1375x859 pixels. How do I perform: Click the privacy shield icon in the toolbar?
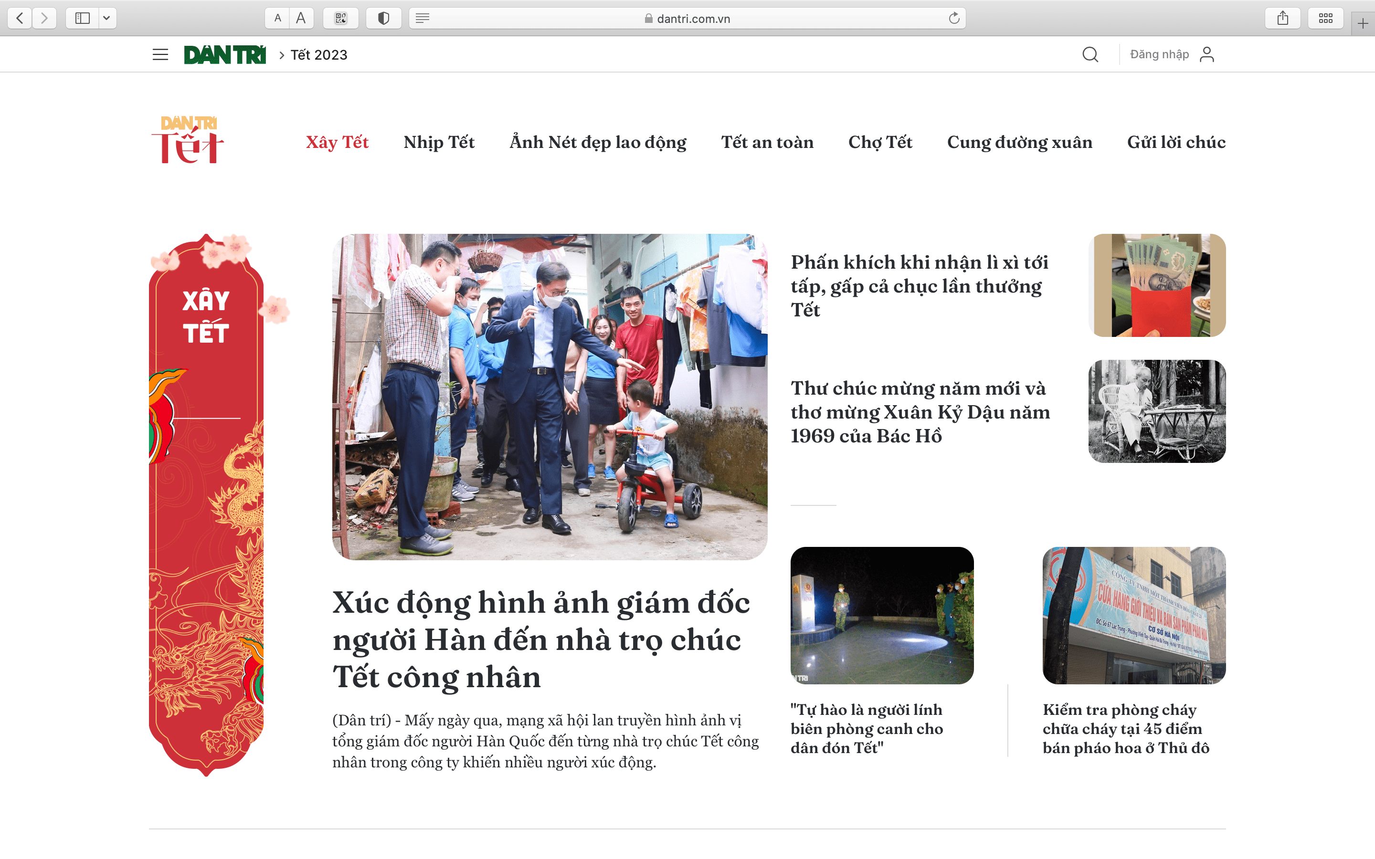pos(383,18)
